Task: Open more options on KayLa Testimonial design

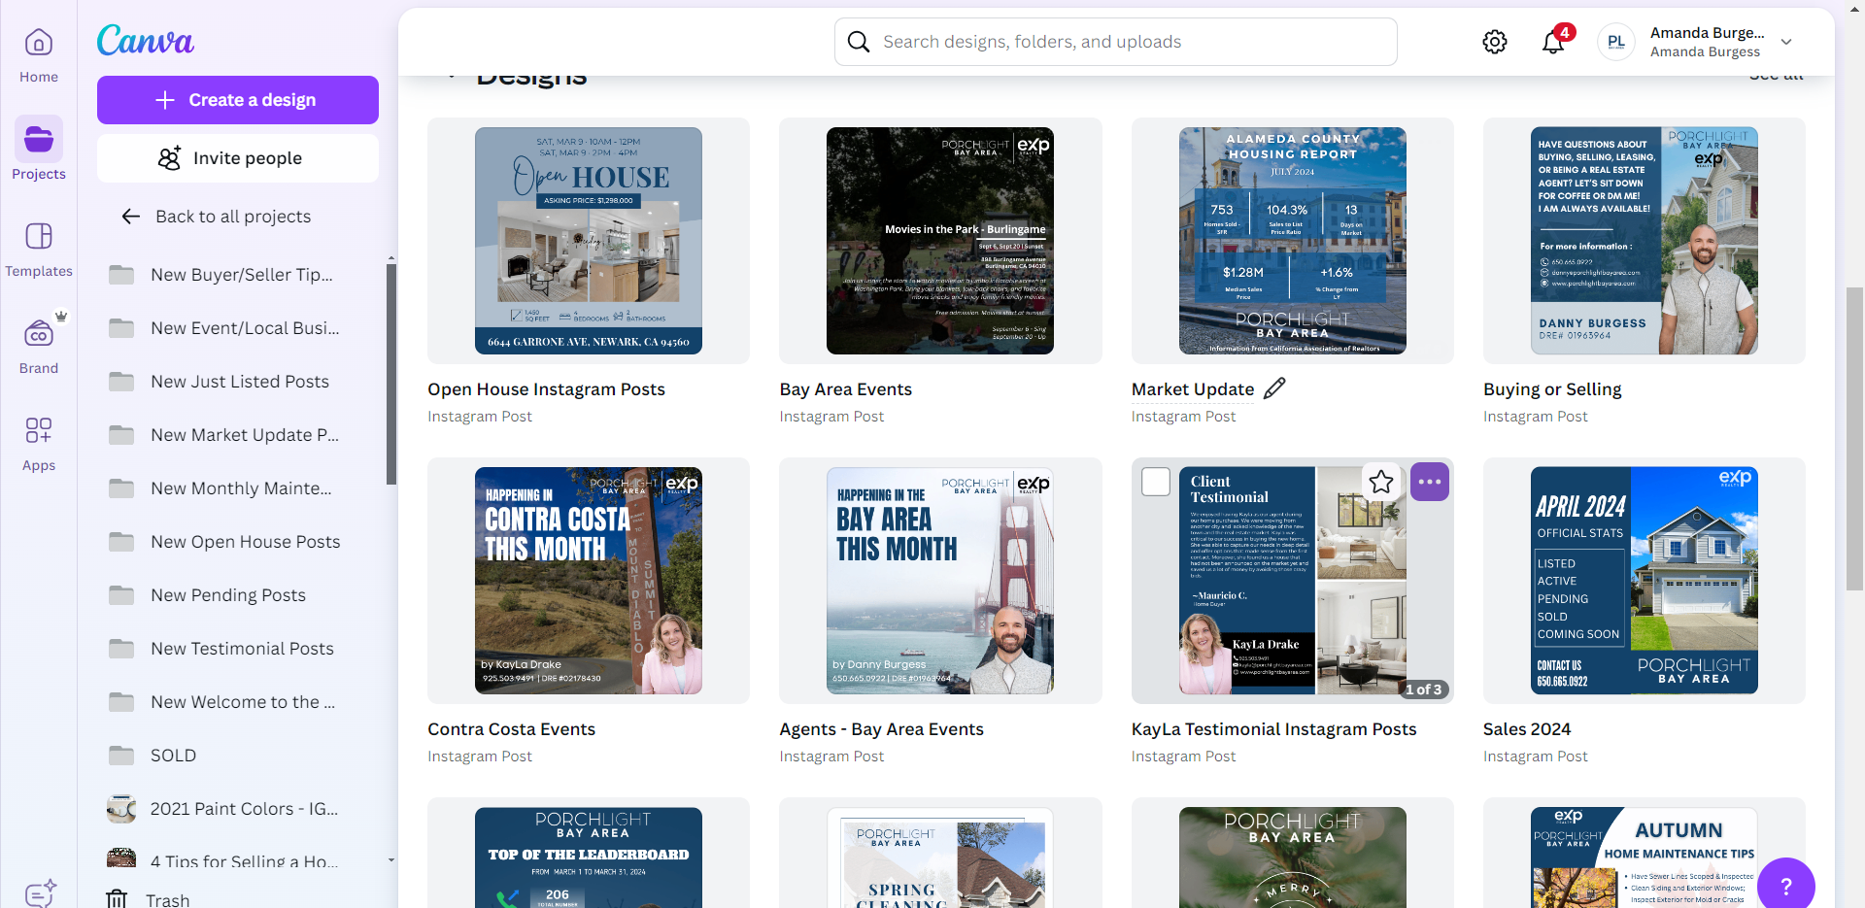Action: (1430, 482)
